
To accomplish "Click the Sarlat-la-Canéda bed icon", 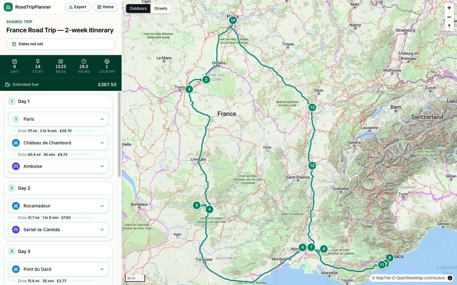I will tap(16, 230).
